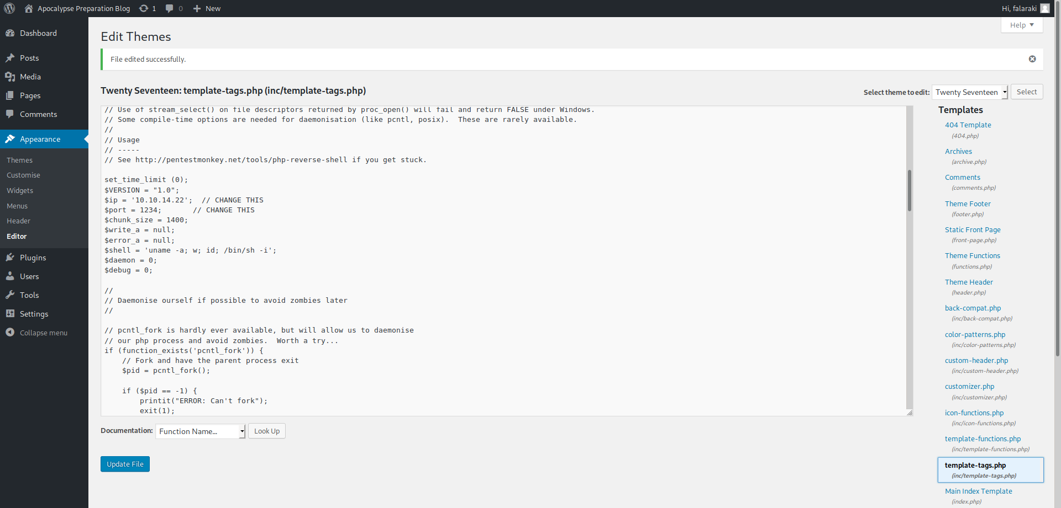The height and width of the screenshot is (508, 1061).
Task: Open the template-functions.php file link
Action: [983, 439]
